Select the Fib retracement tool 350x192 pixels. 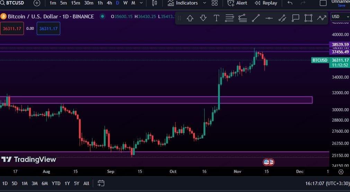229,18
